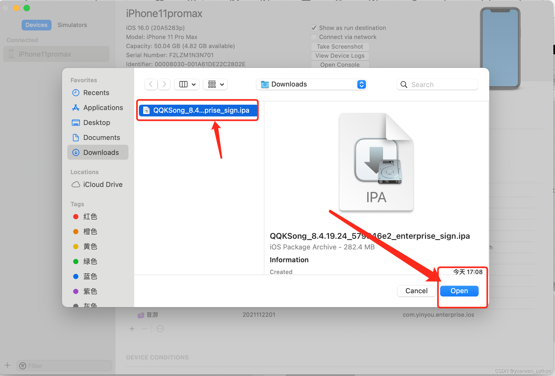Screen dimensions: 555x376
Task: Click the plus icon under installed apps
Action: (x=132, y=329)
